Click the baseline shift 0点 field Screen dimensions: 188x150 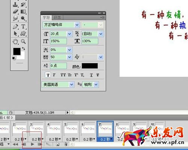[58, 66]
